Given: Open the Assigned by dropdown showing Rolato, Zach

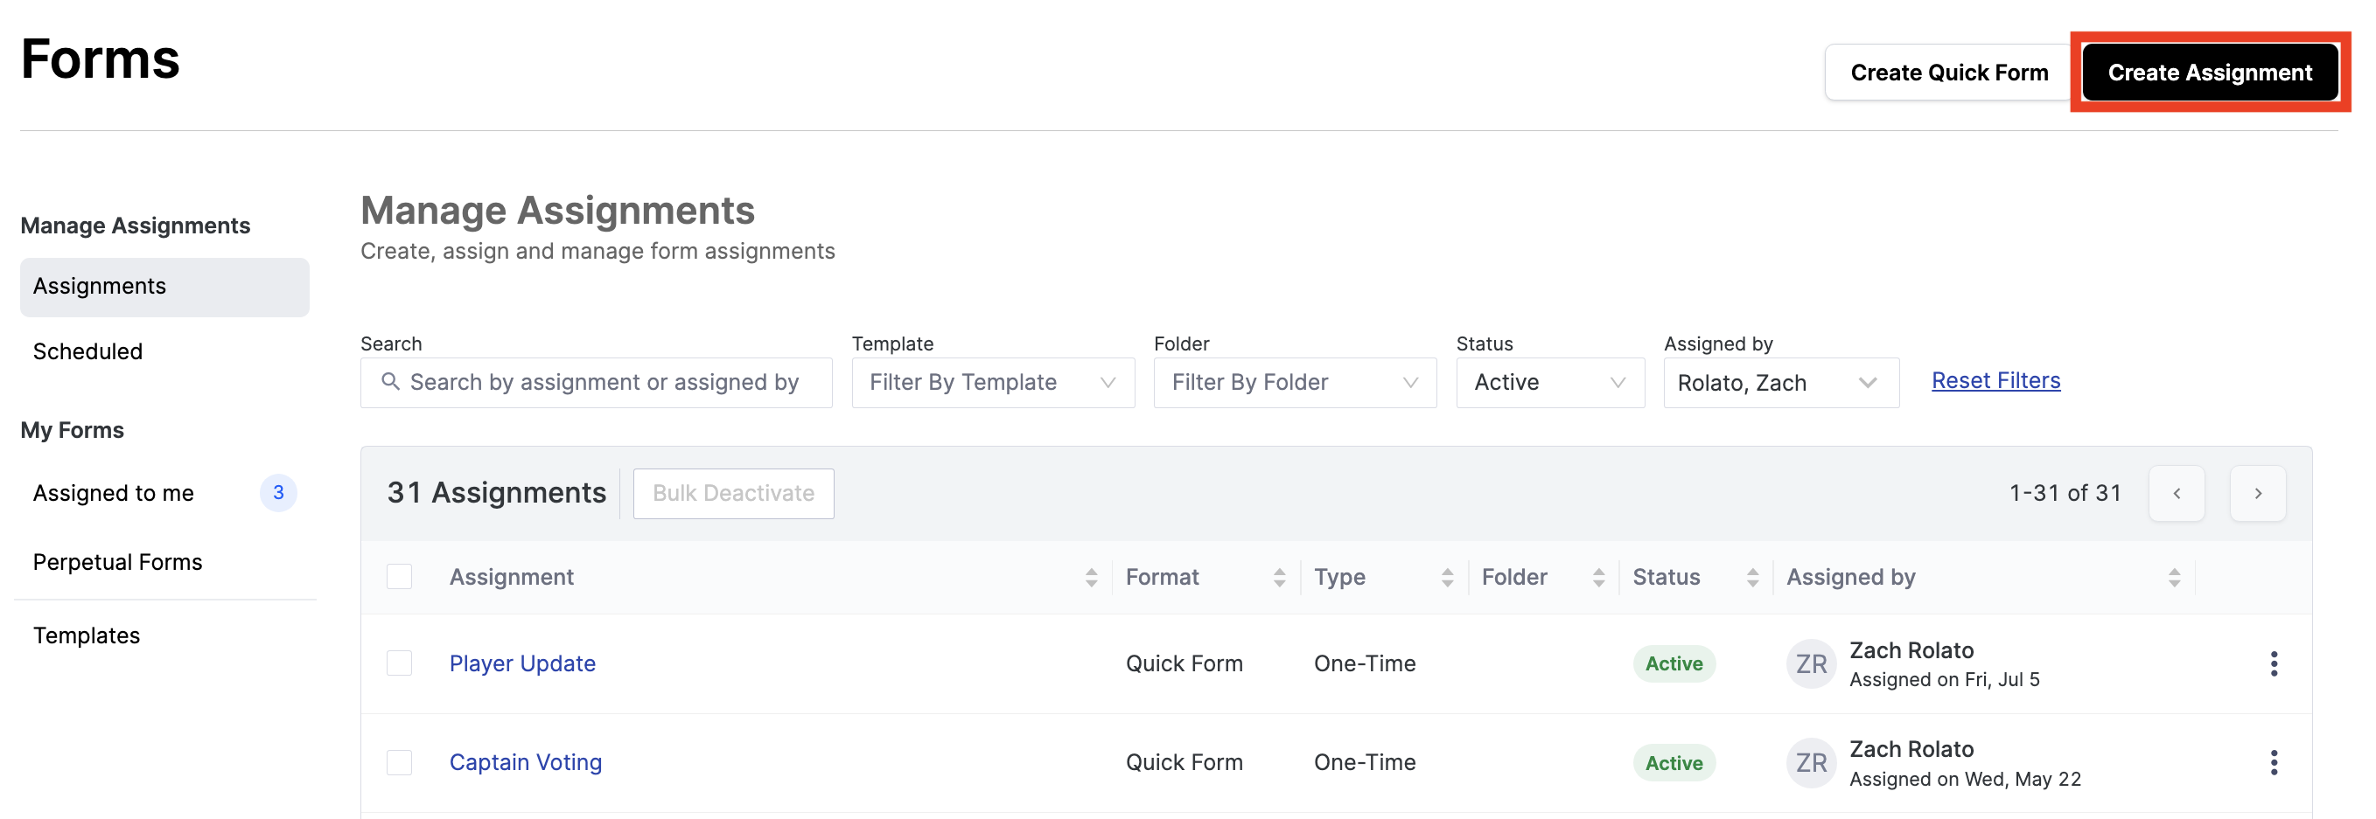Looking at the screenshot, I should click(1779, 382).
